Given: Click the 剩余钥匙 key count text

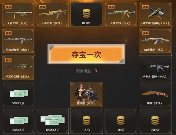Looking at the screenshot, I should click(x=87, y=71).
